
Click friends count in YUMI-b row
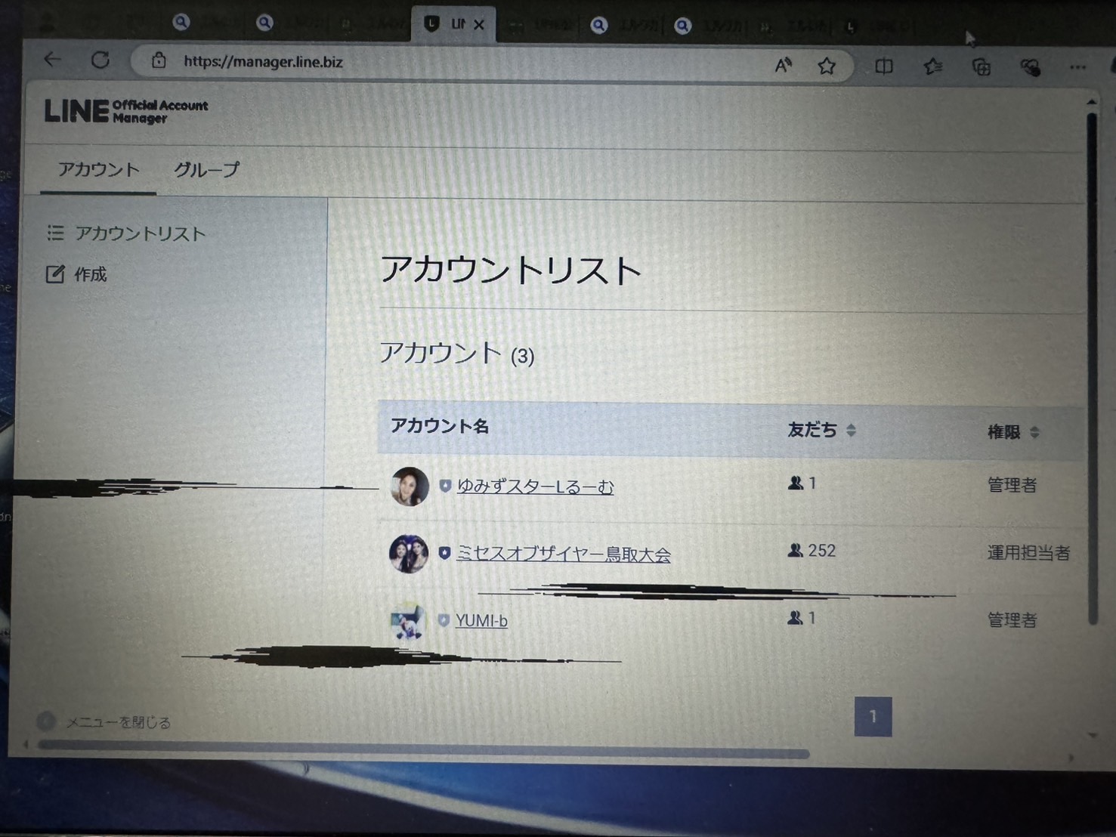click(x=802, y=618)
